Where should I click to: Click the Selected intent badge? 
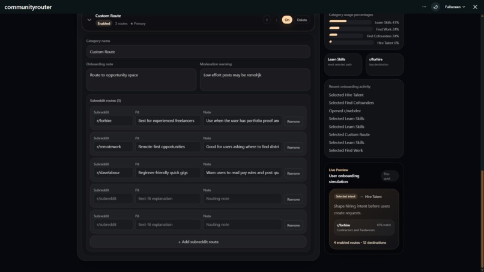pos(345,196)
